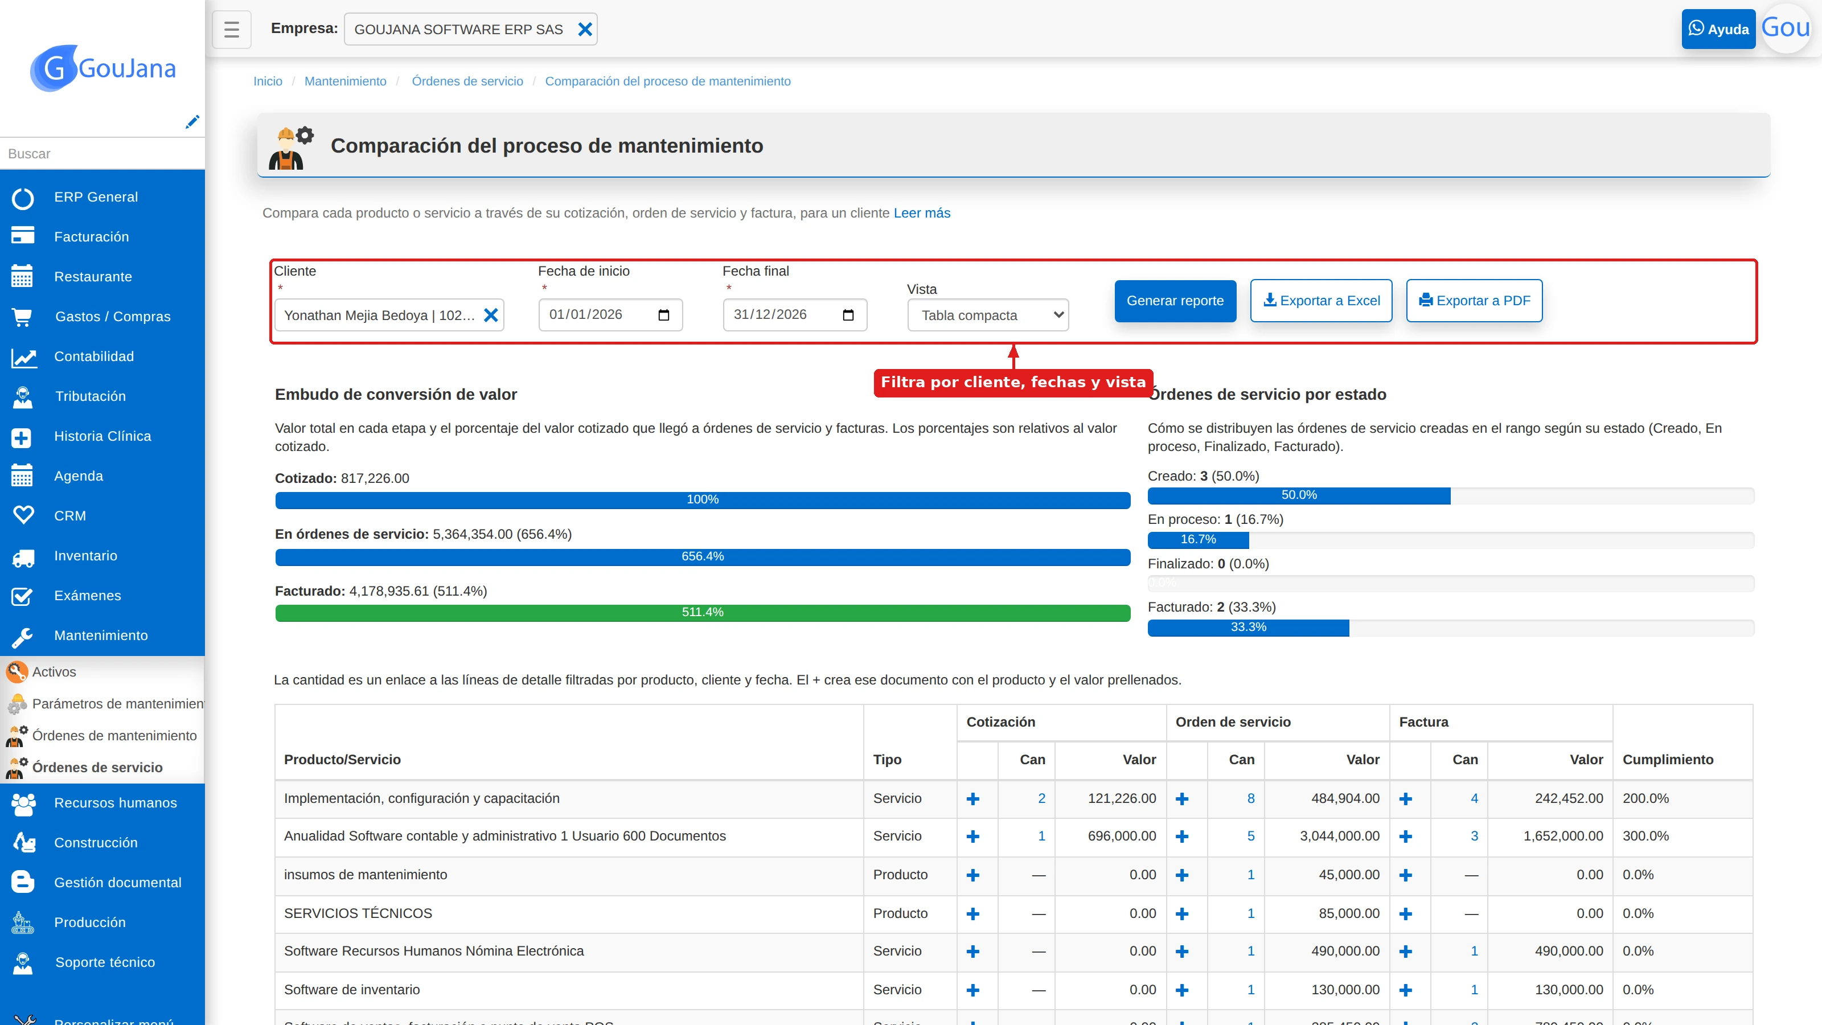Expand the Vista Tabla compacta dropdown
The height and width of the screenshot is (1025, 1822).
[x=987, y=315]
